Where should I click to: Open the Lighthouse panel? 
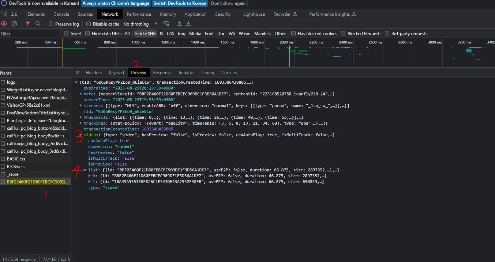point(254,14)
